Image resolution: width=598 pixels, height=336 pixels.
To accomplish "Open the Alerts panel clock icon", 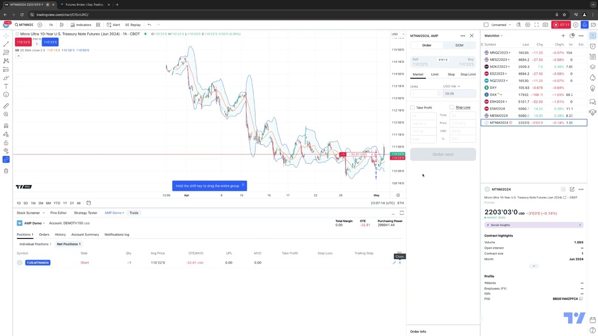I will [593, 46].
